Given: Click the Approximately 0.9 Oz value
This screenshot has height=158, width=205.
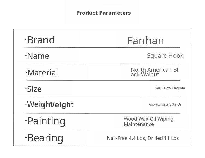Looking at the screenshot, I should pyautogui.click(x=165, y=104).
